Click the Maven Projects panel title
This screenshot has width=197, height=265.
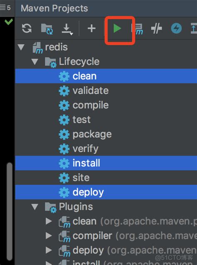click(x=54, y=8)
